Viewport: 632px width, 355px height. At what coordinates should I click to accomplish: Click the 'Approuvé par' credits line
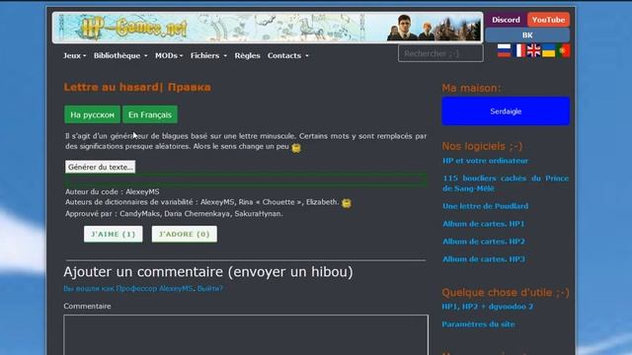point(174,214)
